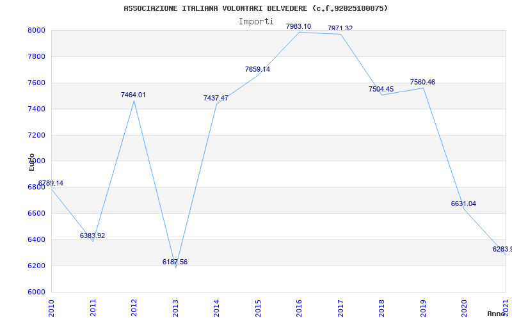Viewport: 512px width, 320px height.
Task: Click the 2015 x-axis year label
Action: (x=259, y=308)
